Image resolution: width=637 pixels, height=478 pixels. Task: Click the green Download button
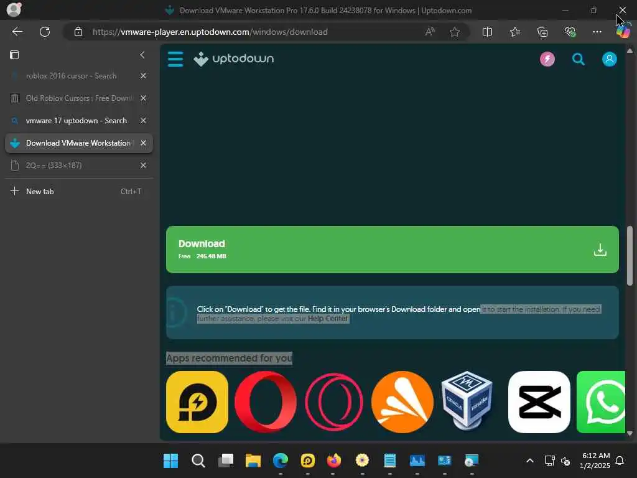click(393, 250)
